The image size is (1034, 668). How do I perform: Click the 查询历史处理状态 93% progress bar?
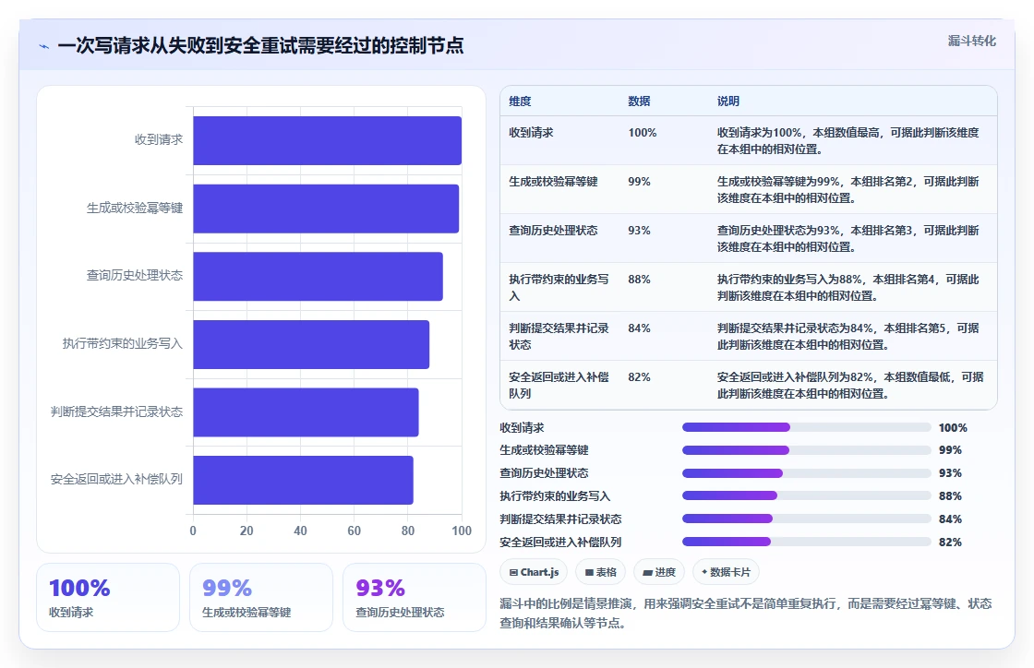click(807, 473)
